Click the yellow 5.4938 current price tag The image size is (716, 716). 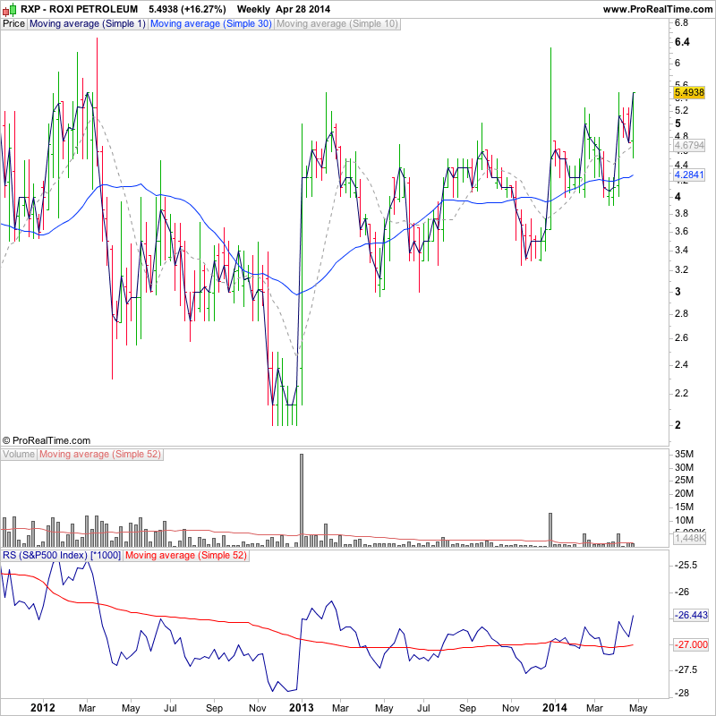(x=689, y=92)
